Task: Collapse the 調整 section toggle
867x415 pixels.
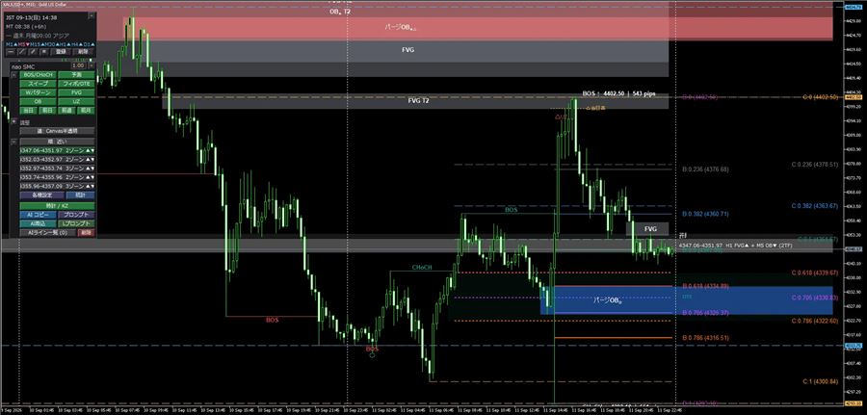Action: (13, 122)
